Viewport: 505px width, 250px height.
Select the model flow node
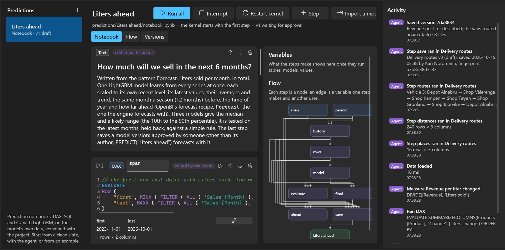click(x=330, y=173)
